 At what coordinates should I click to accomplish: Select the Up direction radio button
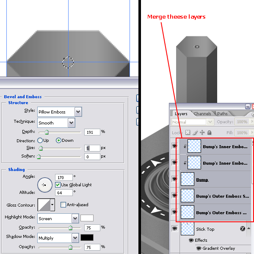[40, 141]
